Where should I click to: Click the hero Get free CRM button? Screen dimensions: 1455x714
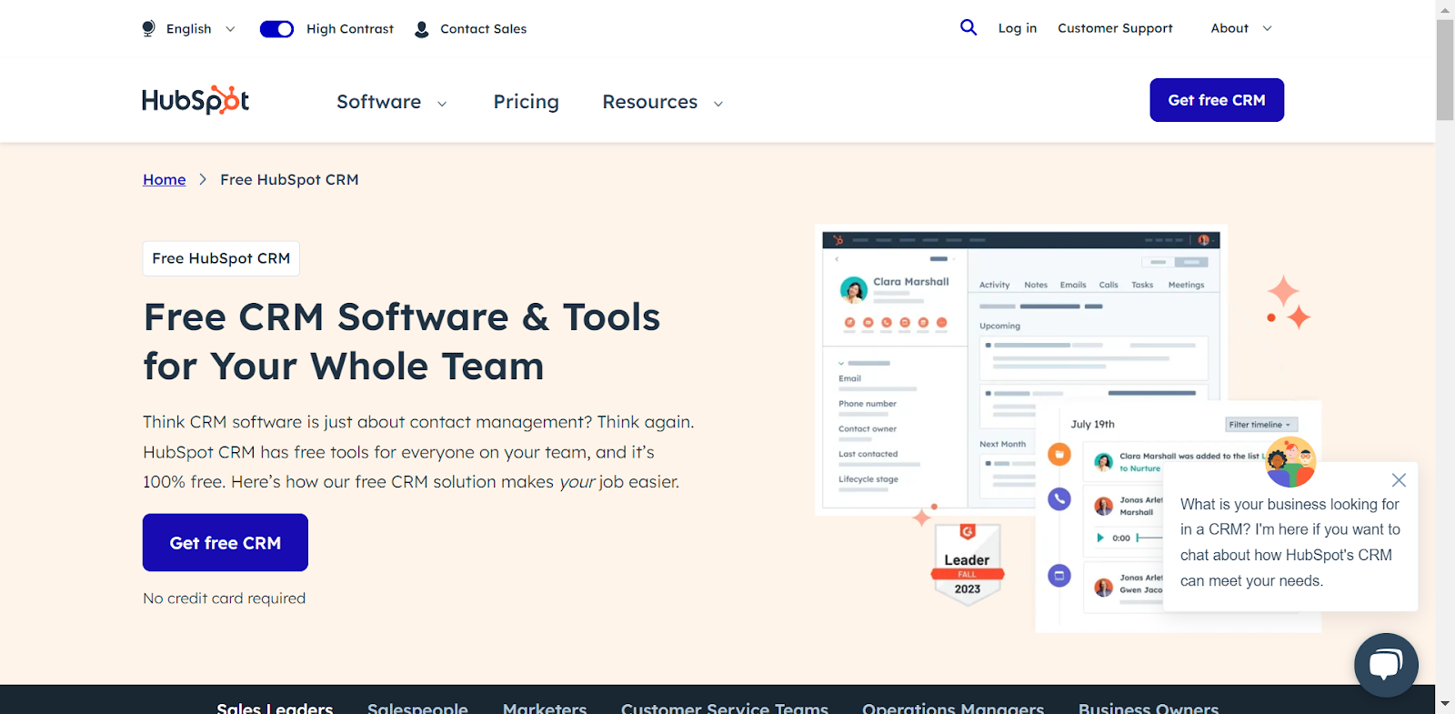(x=226, y=543)
